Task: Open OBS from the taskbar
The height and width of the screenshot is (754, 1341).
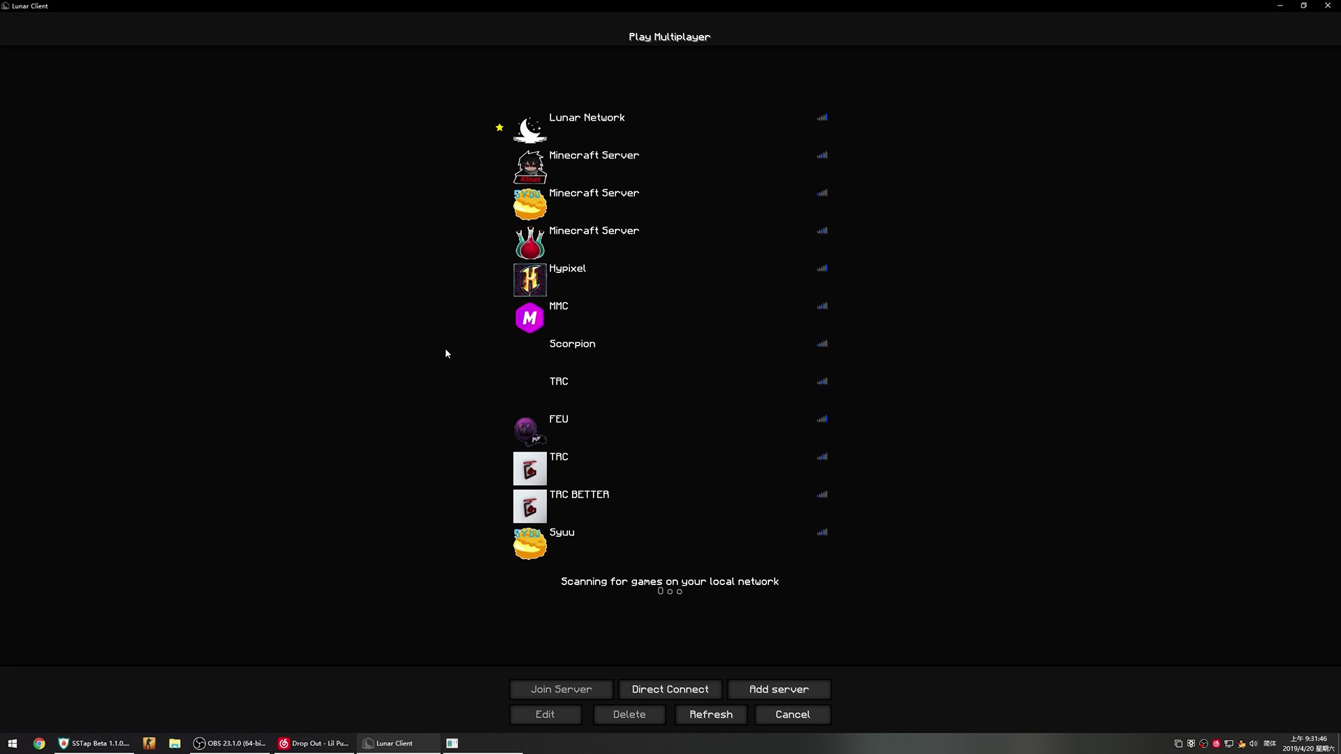Action: (230, 744)
